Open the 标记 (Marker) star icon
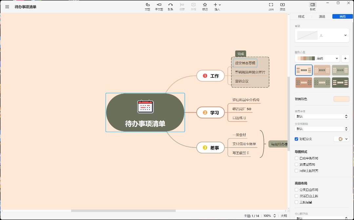This screenshot has width=354, height=220. coord(205,6)
